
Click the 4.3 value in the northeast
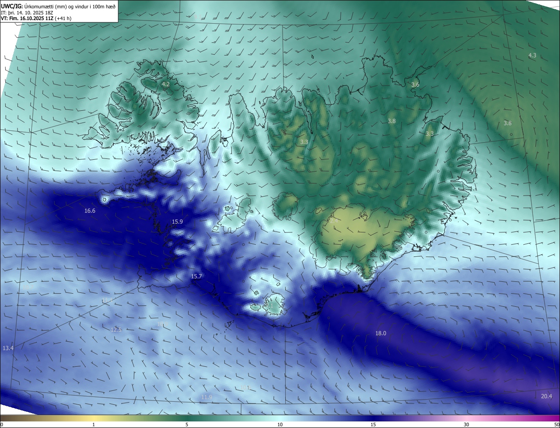point(532,56)
